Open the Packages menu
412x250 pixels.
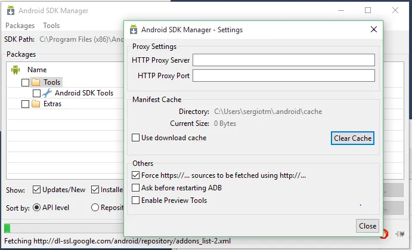point(20,26)
